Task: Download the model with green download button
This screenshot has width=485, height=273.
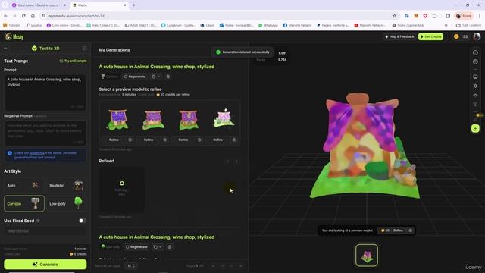Action: pos(475,128)
